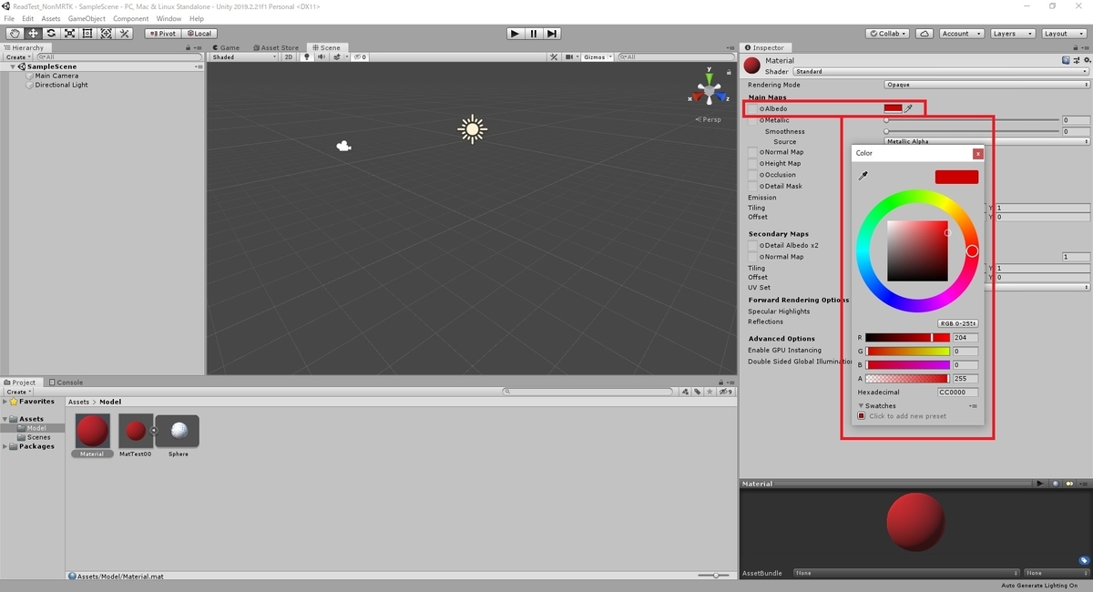Open the Layout dropdown
Screen dimensions: 1093x592
click(1063, 34)
